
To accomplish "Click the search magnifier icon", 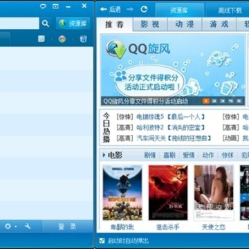I will (x=46, y=24).
